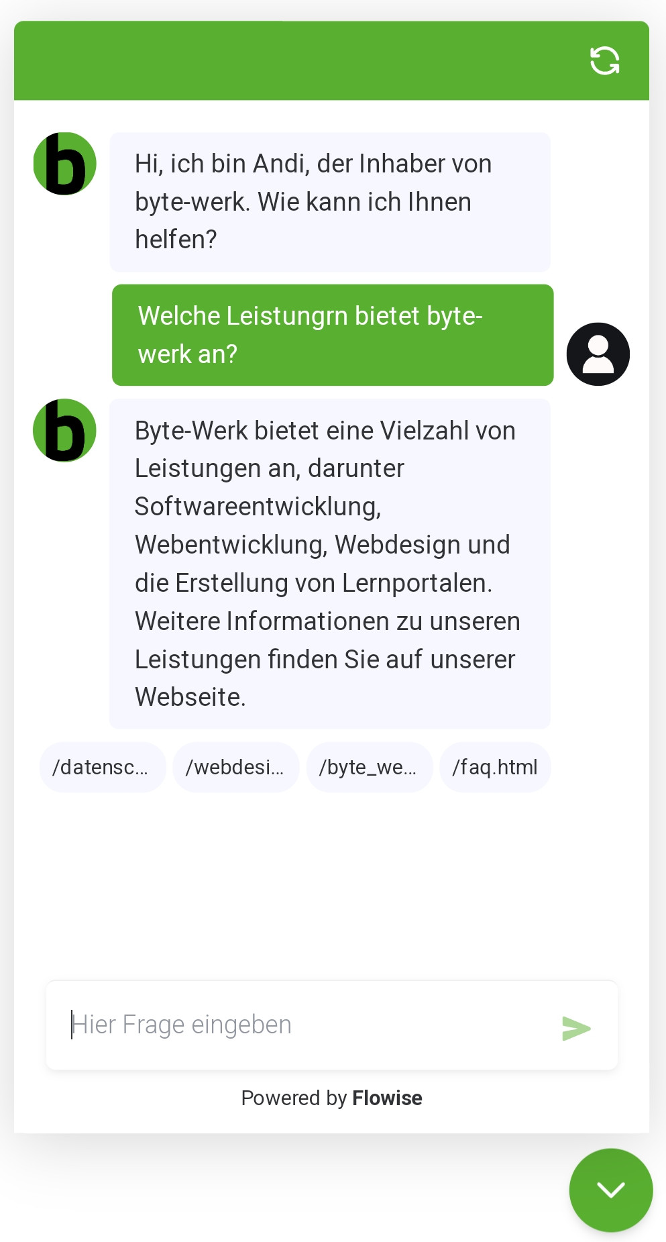This screenshot has height=1242, width=666.
Task: Click the green 'Welche Leistungrn' question bubble
Action: pyautogui.click(x=332, y=335)
